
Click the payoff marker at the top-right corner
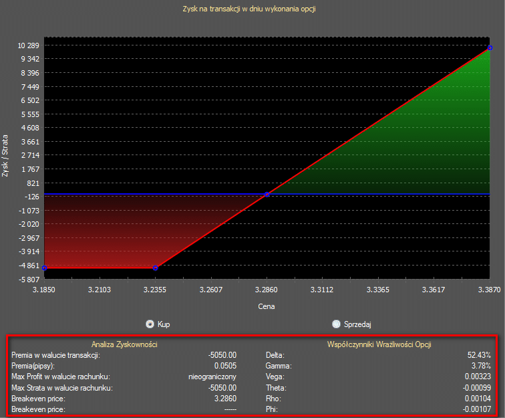click(x=490, y=47)
